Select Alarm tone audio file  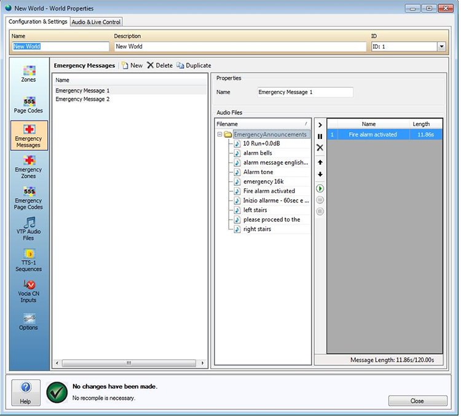258,172
